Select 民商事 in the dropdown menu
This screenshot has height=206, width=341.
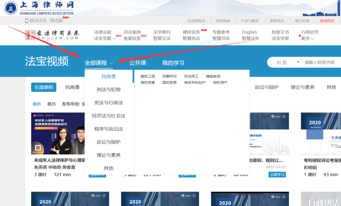tap(109, 76)
